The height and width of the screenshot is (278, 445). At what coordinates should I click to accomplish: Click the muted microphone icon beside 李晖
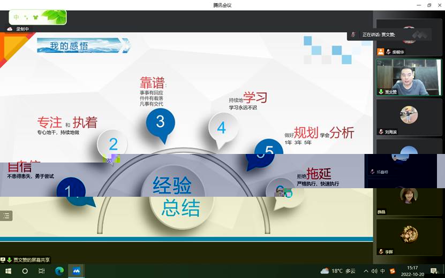(381, 252)
